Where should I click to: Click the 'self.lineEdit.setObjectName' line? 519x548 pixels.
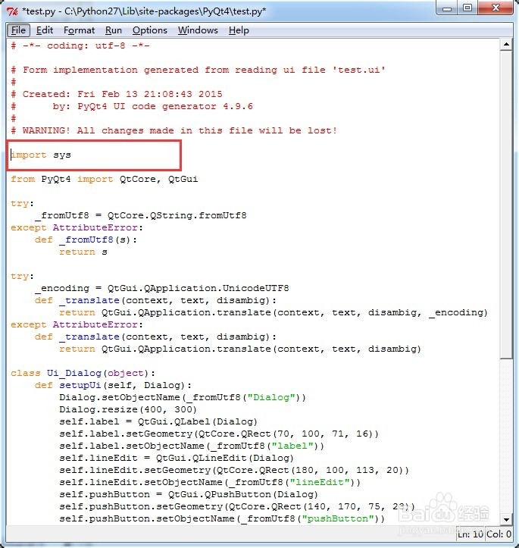coord(210,482)
